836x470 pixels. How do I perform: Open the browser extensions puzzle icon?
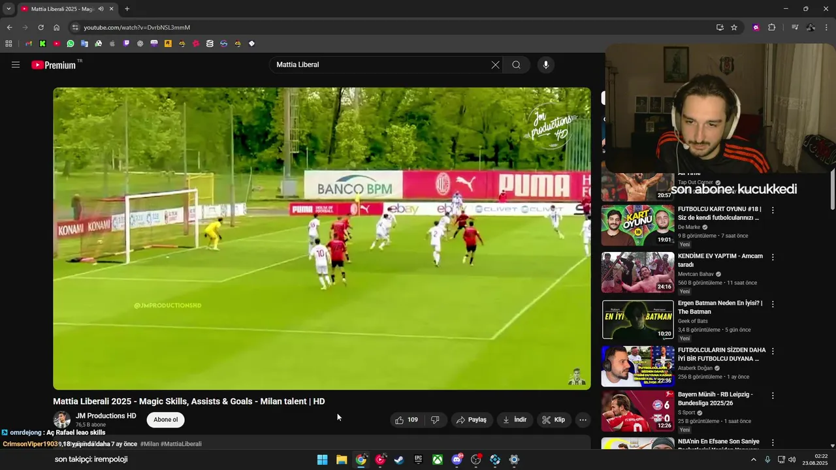click(772, 27)
